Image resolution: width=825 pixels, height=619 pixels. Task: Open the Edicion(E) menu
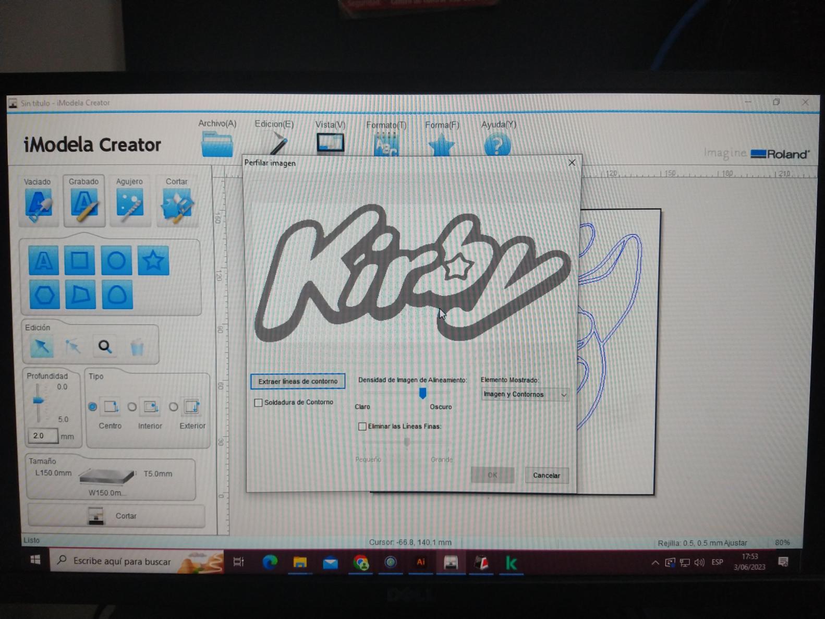[x=274, y=124]
